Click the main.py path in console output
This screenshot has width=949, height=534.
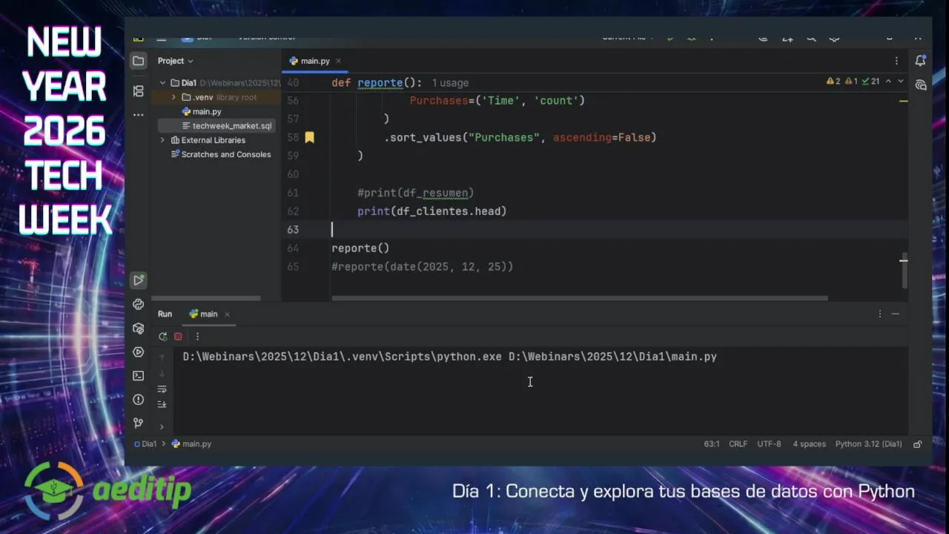(612, 357)
